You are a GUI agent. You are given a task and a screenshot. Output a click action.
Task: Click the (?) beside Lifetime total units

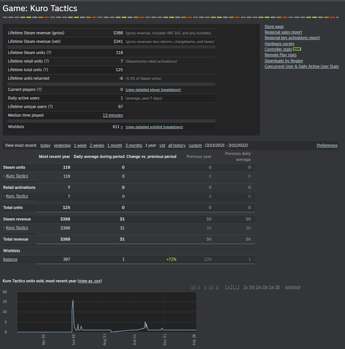(x=46, y=70)
